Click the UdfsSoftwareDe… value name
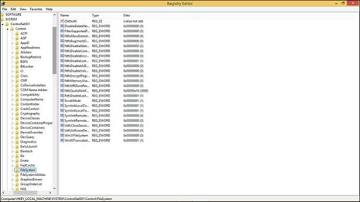 click(x=77, y=130)
